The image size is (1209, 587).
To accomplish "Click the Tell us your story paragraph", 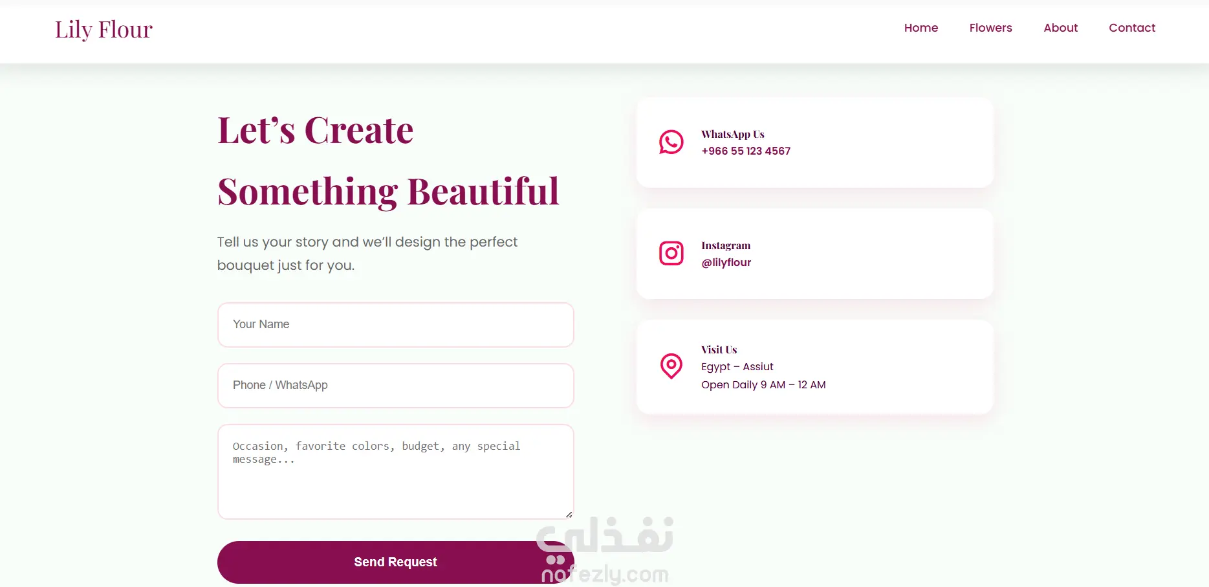I will 367,253.
